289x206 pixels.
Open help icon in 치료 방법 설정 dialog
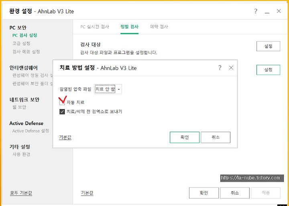[220, 68]
